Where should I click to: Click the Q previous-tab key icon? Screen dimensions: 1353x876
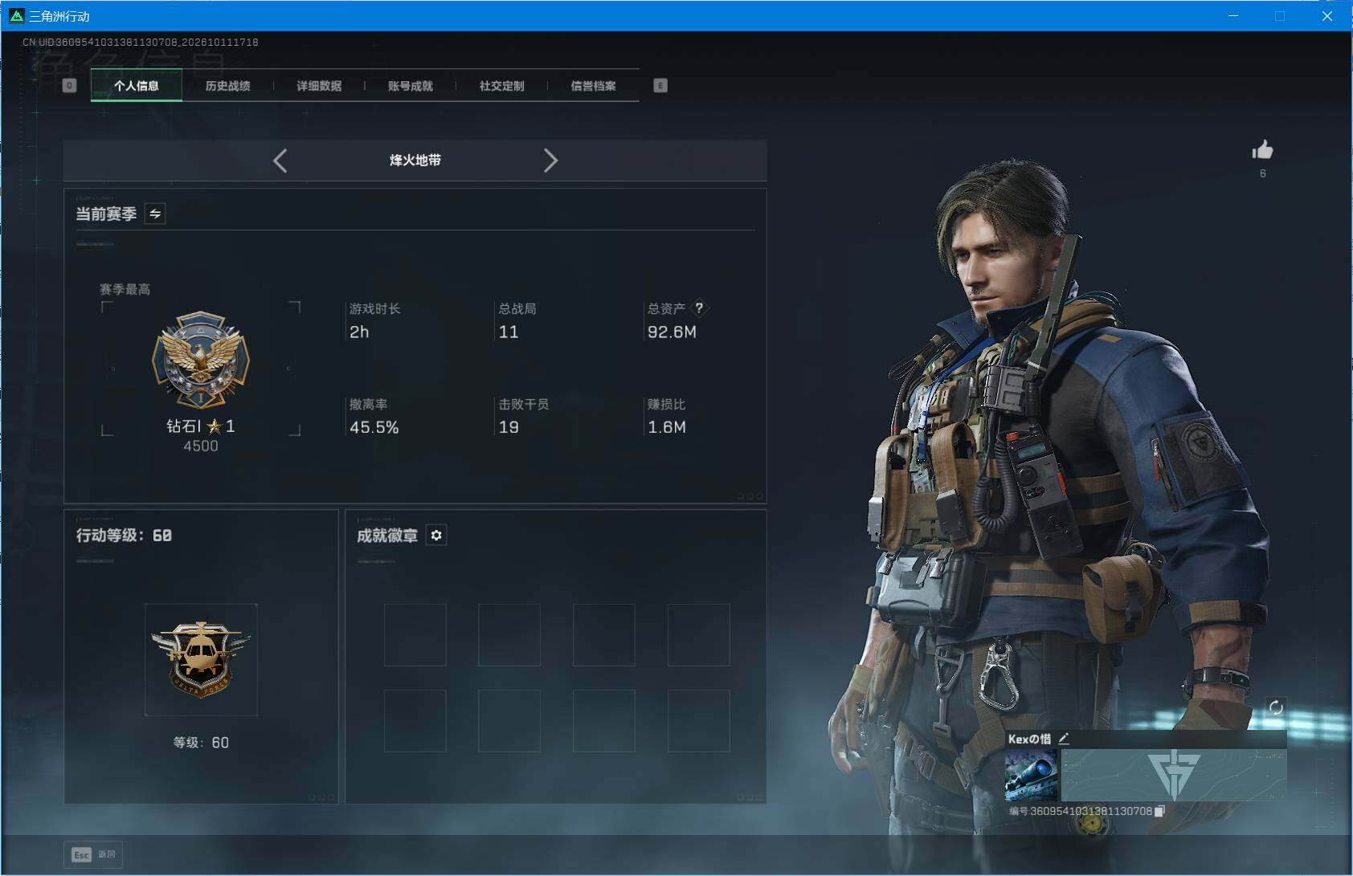[x=69, y=86]
